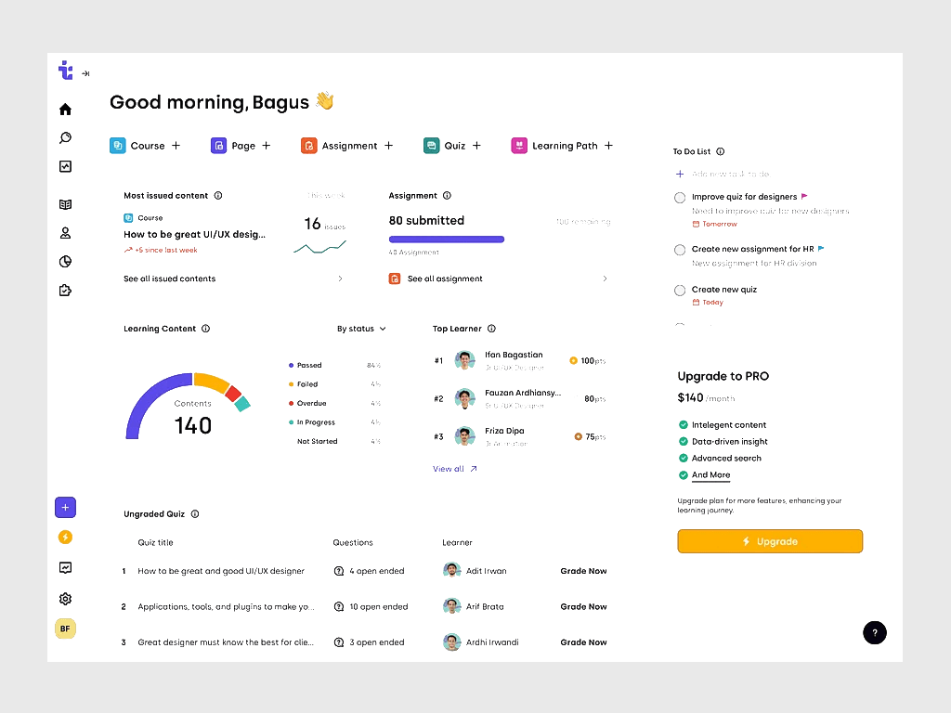The image size is (951, 713).
Task: Create a new Course
Action: click(176, 145)
